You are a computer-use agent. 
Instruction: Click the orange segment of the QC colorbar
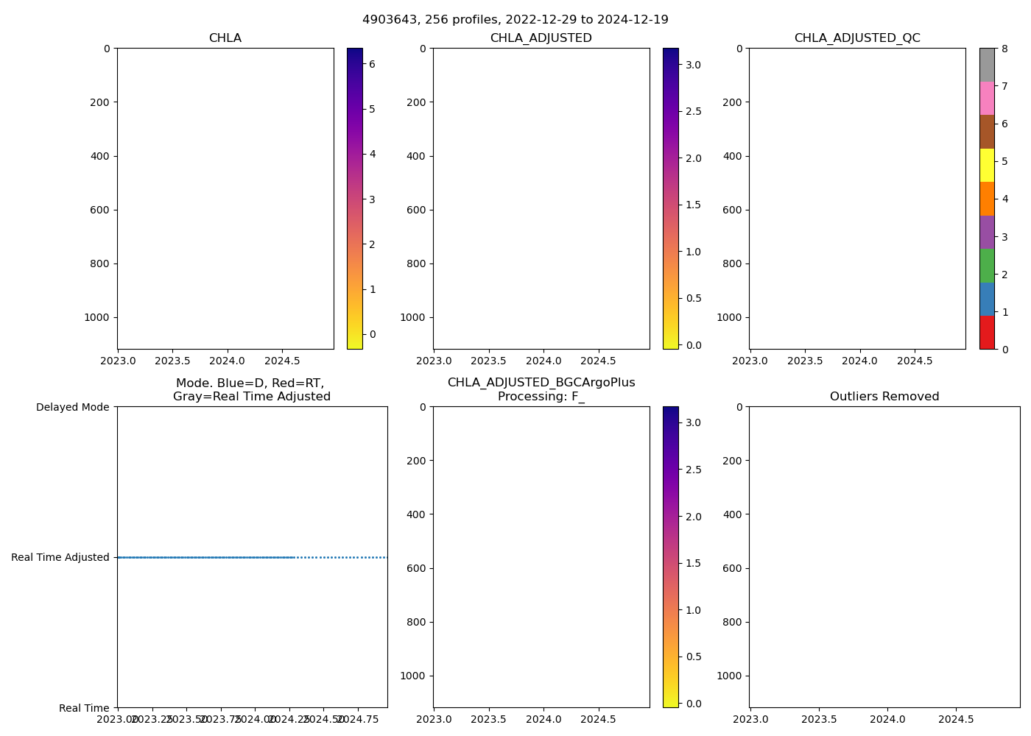point(987,199)
